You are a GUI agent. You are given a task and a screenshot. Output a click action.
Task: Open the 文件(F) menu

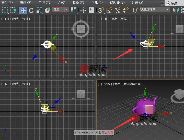[7, 3]
